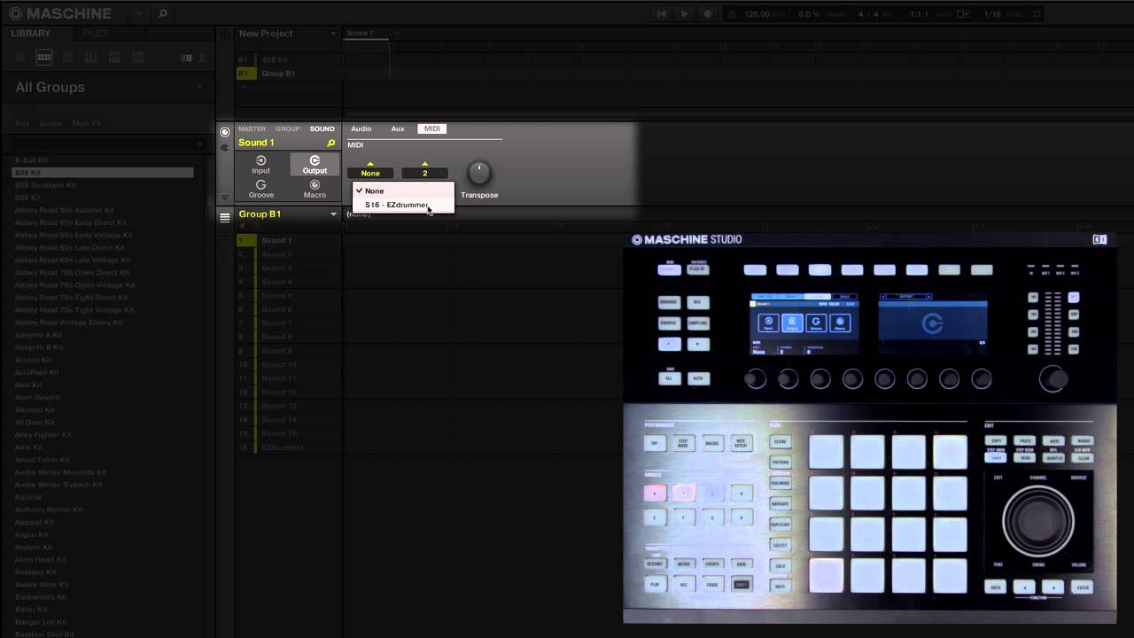Image resolution: width=1134 pixels, height=638 pixels.
Task: Switch to the Aux output tab
Action: (x=398, y=128)
